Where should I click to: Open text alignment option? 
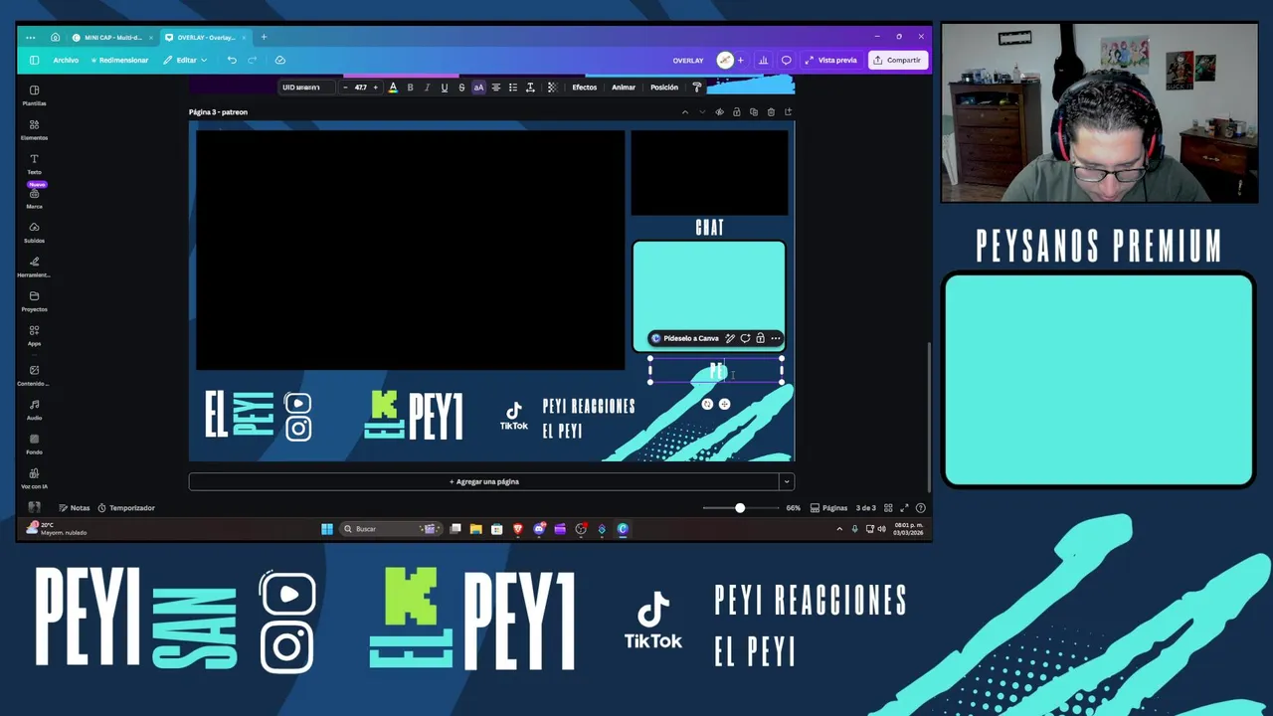(496, 88)
